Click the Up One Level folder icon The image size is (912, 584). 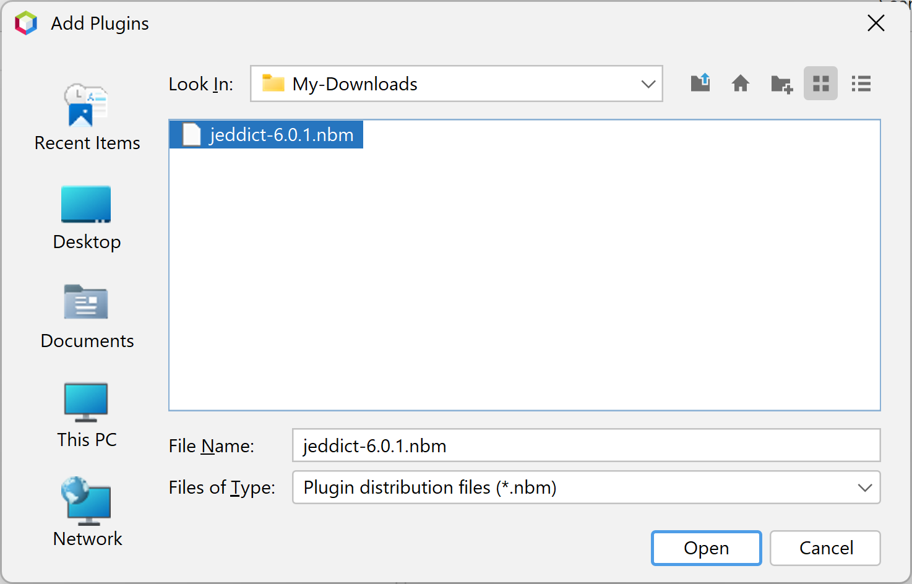click(700, 83)
